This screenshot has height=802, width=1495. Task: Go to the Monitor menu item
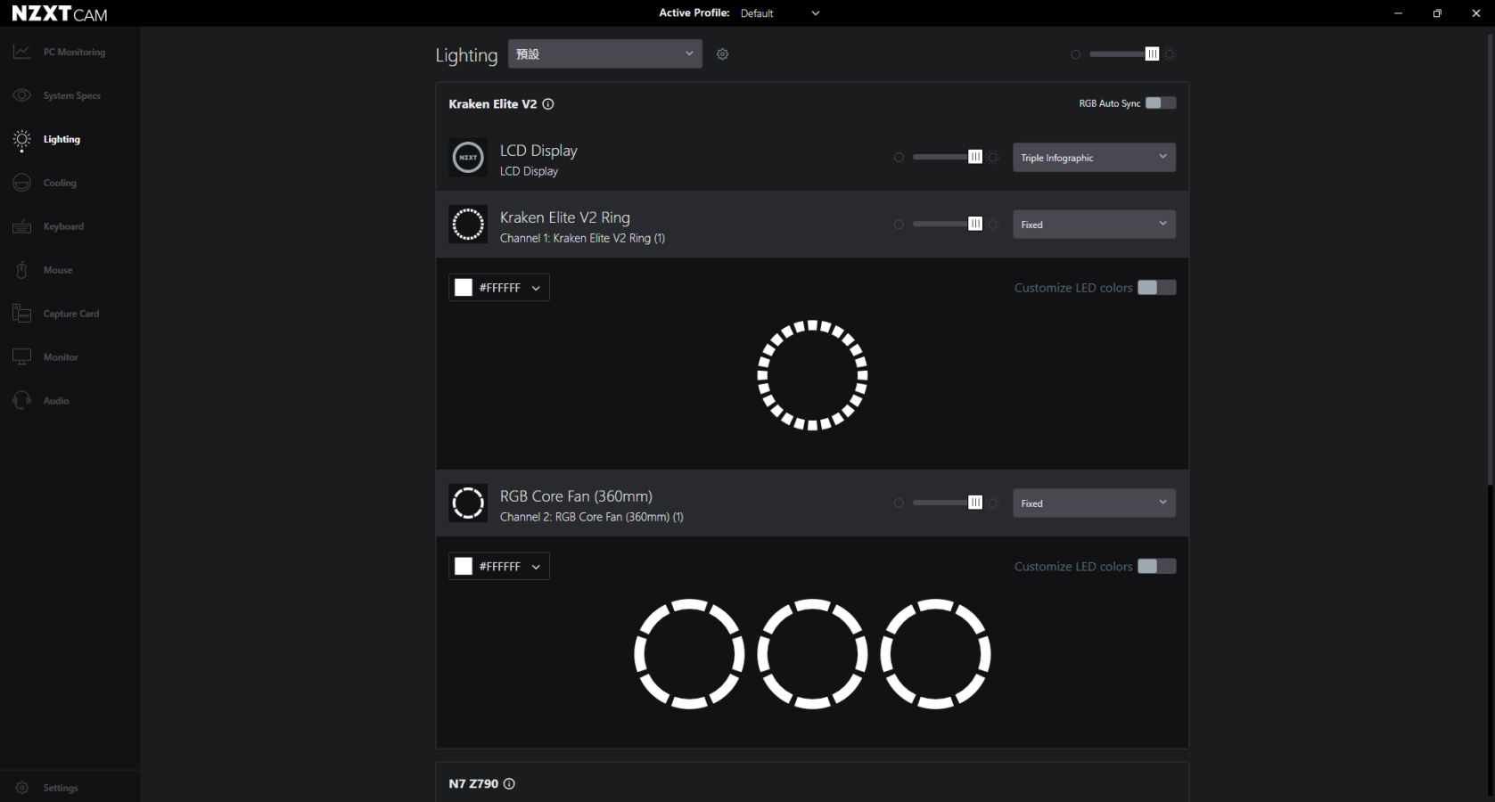tap(61, 357)
